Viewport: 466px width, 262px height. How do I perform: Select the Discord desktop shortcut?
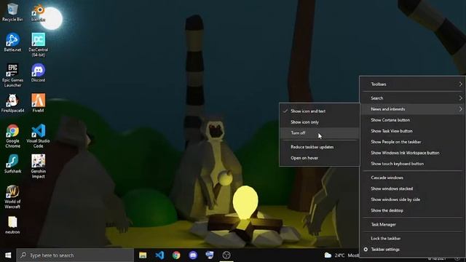(39, 73)
